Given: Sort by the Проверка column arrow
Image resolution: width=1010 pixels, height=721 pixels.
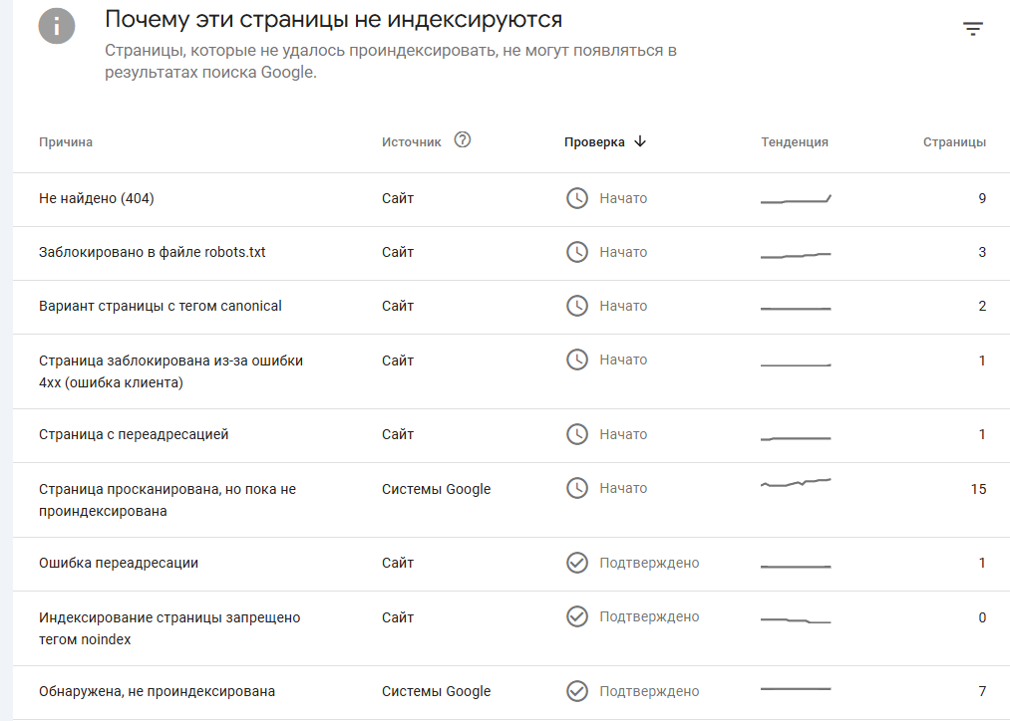Looking at the screenshot, I should coord(640,141).
